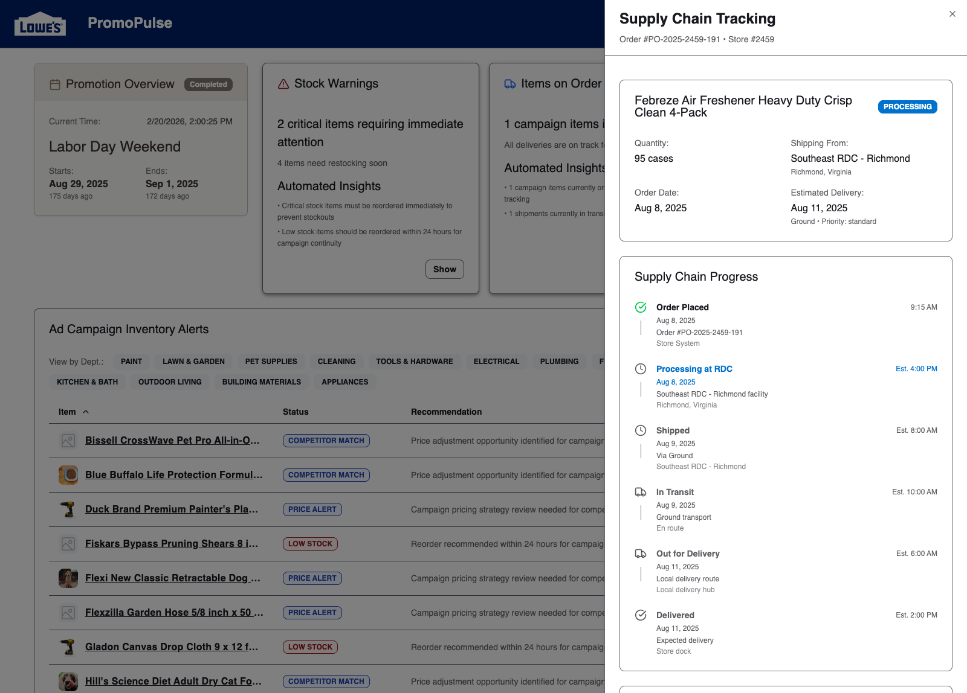Screen dimensions: 967x693
Task: Click the Shipped clock icon
Action: (x=641, y=430)
